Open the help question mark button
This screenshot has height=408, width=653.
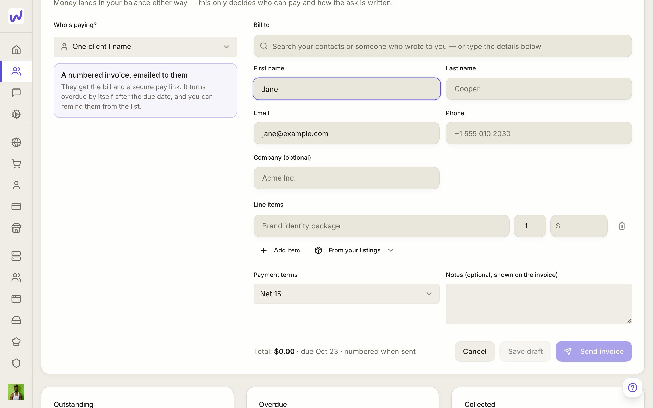tap(632, 388)
